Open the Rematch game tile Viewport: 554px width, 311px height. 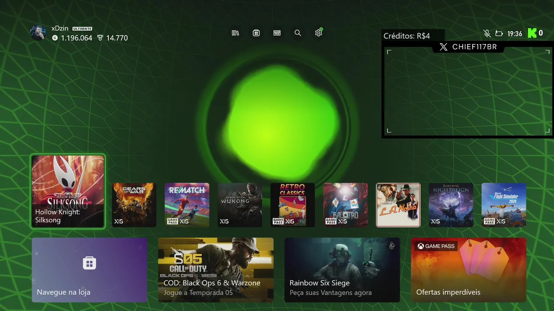coord(187,205)
